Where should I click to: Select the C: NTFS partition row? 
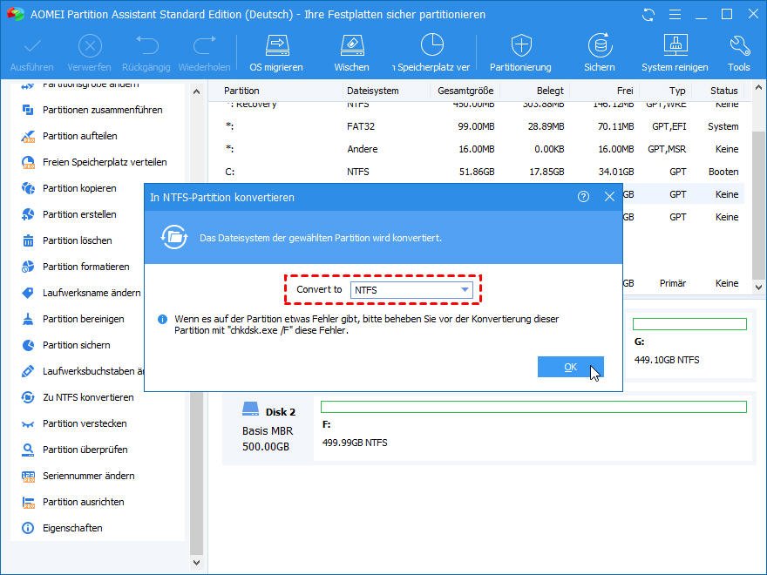[x=482, y=172]
